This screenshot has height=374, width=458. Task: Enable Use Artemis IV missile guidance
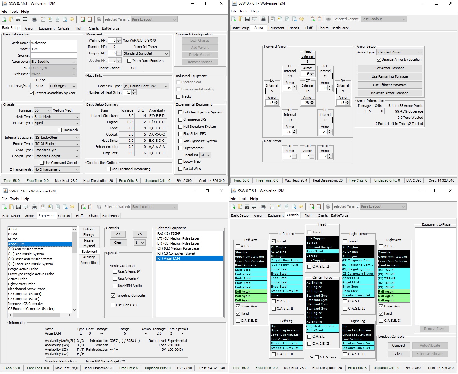(115, 271)
